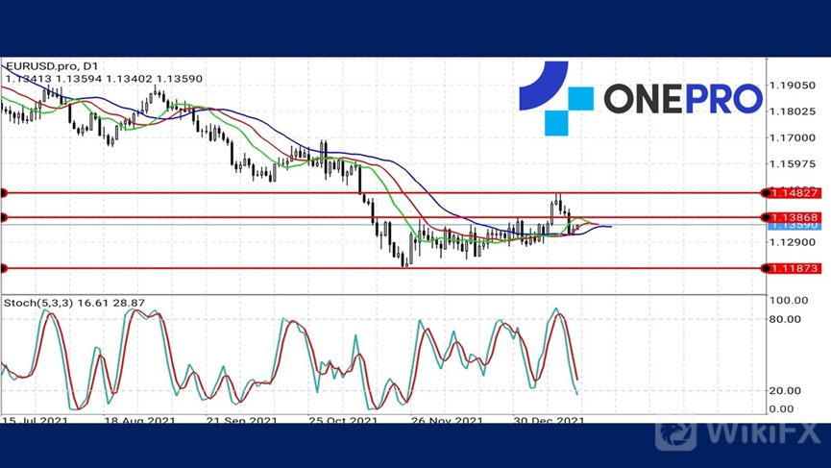Click the ONEPRO logo icon

point(554,98)
